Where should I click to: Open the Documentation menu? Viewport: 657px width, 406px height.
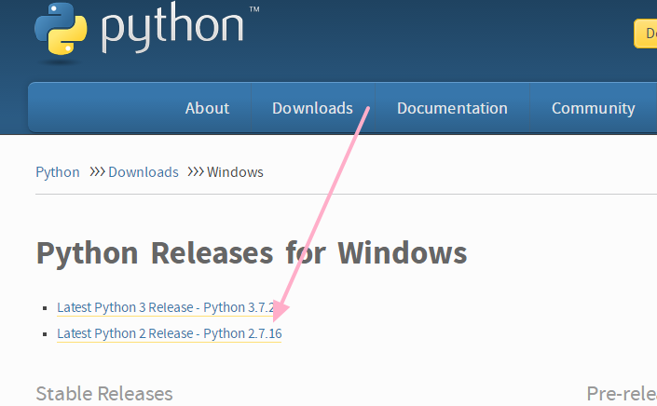[452, 108]
